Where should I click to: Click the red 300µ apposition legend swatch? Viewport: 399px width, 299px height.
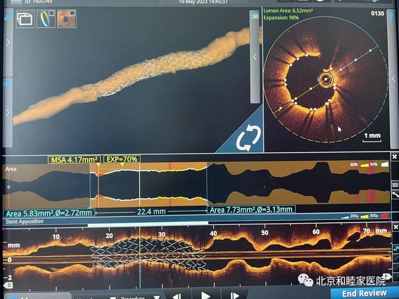pyautogui.click(x=385, y=216)
